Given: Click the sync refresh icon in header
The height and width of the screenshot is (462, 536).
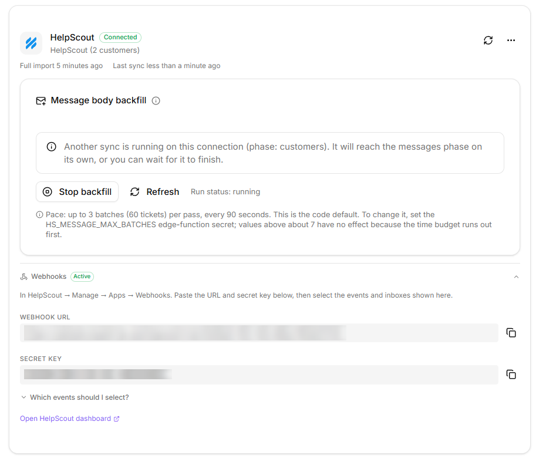Looking at the screenshot, I should (488, 41).
